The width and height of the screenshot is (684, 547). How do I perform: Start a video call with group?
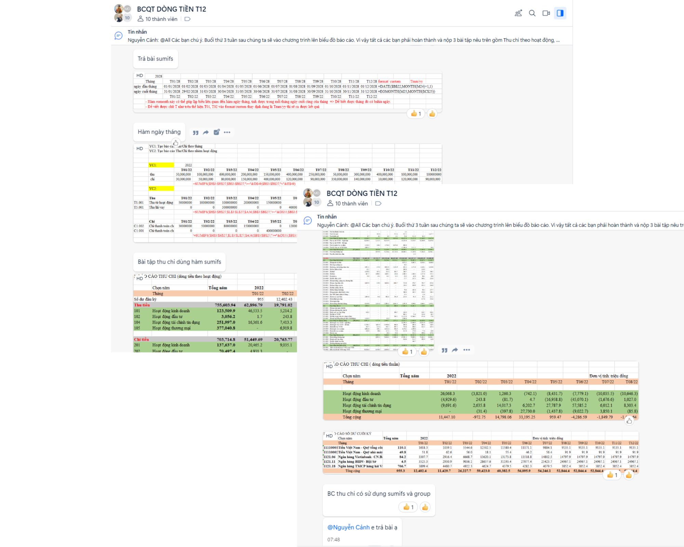[546, 13]
